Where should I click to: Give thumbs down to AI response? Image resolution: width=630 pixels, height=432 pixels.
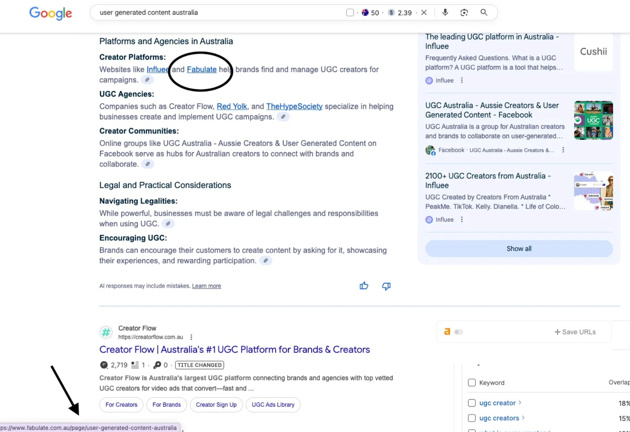point(386,286)
